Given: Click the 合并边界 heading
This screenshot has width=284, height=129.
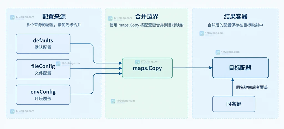Looking at the screenshot, I should (147, 17).
